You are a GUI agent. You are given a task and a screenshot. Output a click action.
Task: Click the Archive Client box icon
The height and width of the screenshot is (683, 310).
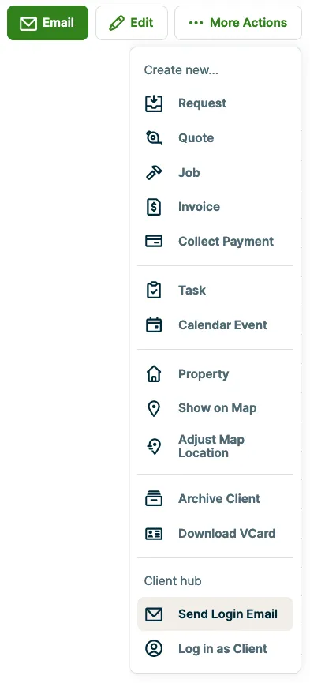tap(154, 498)
